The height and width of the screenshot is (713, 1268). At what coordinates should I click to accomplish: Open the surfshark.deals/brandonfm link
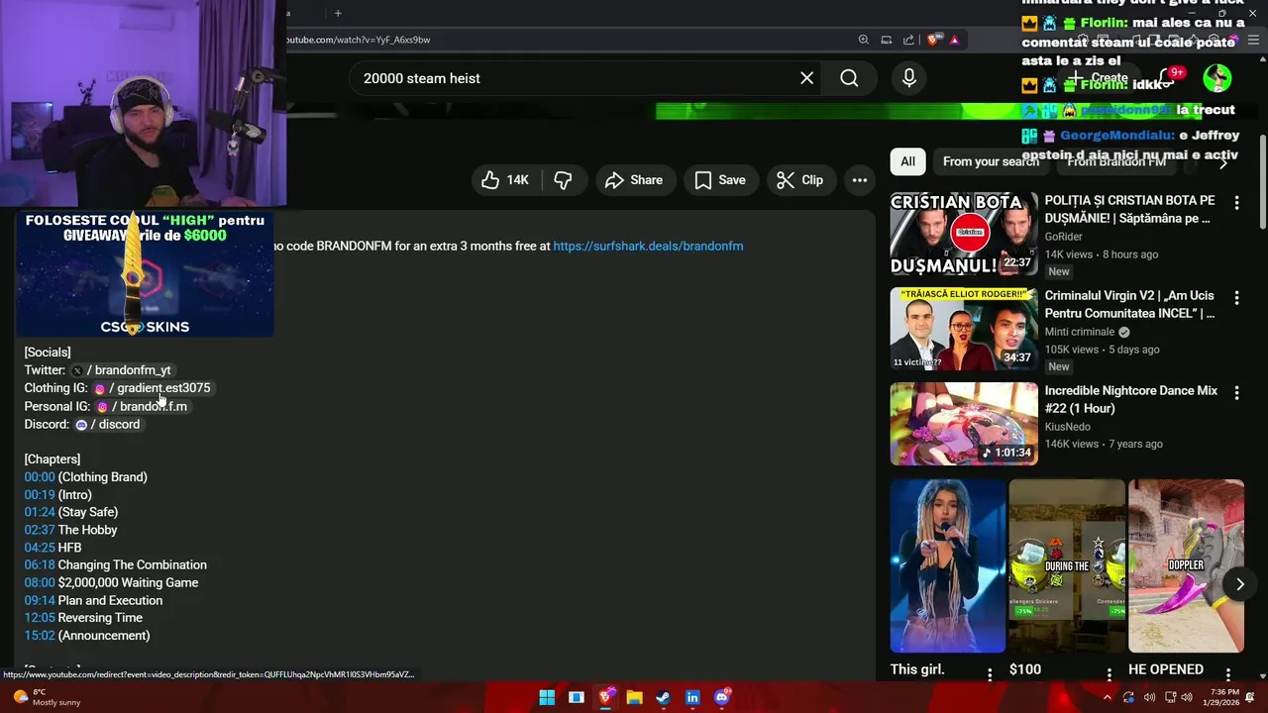[x=648, y=246]
